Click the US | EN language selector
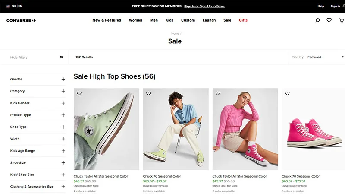345x194 pixels. [x=17, y=6]
